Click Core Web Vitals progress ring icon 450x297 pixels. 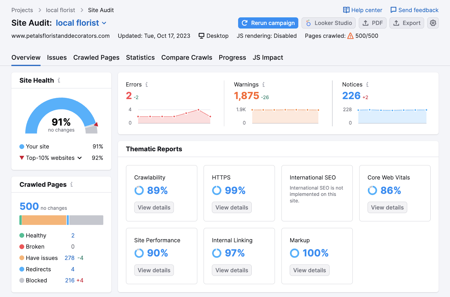pos(372,191)
